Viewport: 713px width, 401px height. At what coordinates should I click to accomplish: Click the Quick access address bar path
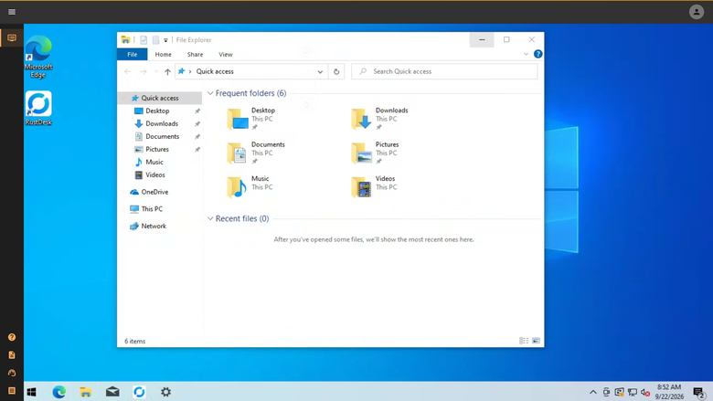click(x=215, y=72)
